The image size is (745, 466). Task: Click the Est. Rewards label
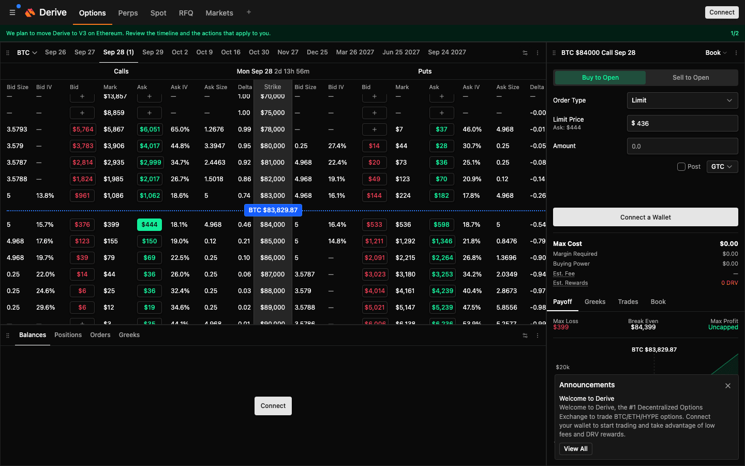570,283
